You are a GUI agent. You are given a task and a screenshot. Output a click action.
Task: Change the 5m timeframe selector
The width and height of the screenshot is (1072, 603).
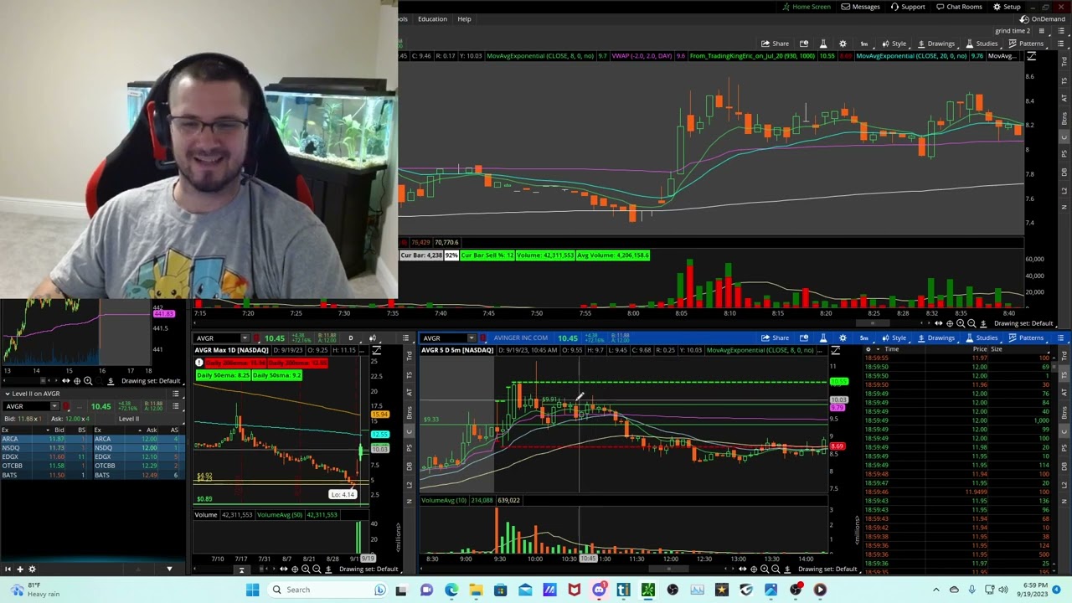pyautogui.click(x=863, y=338)
